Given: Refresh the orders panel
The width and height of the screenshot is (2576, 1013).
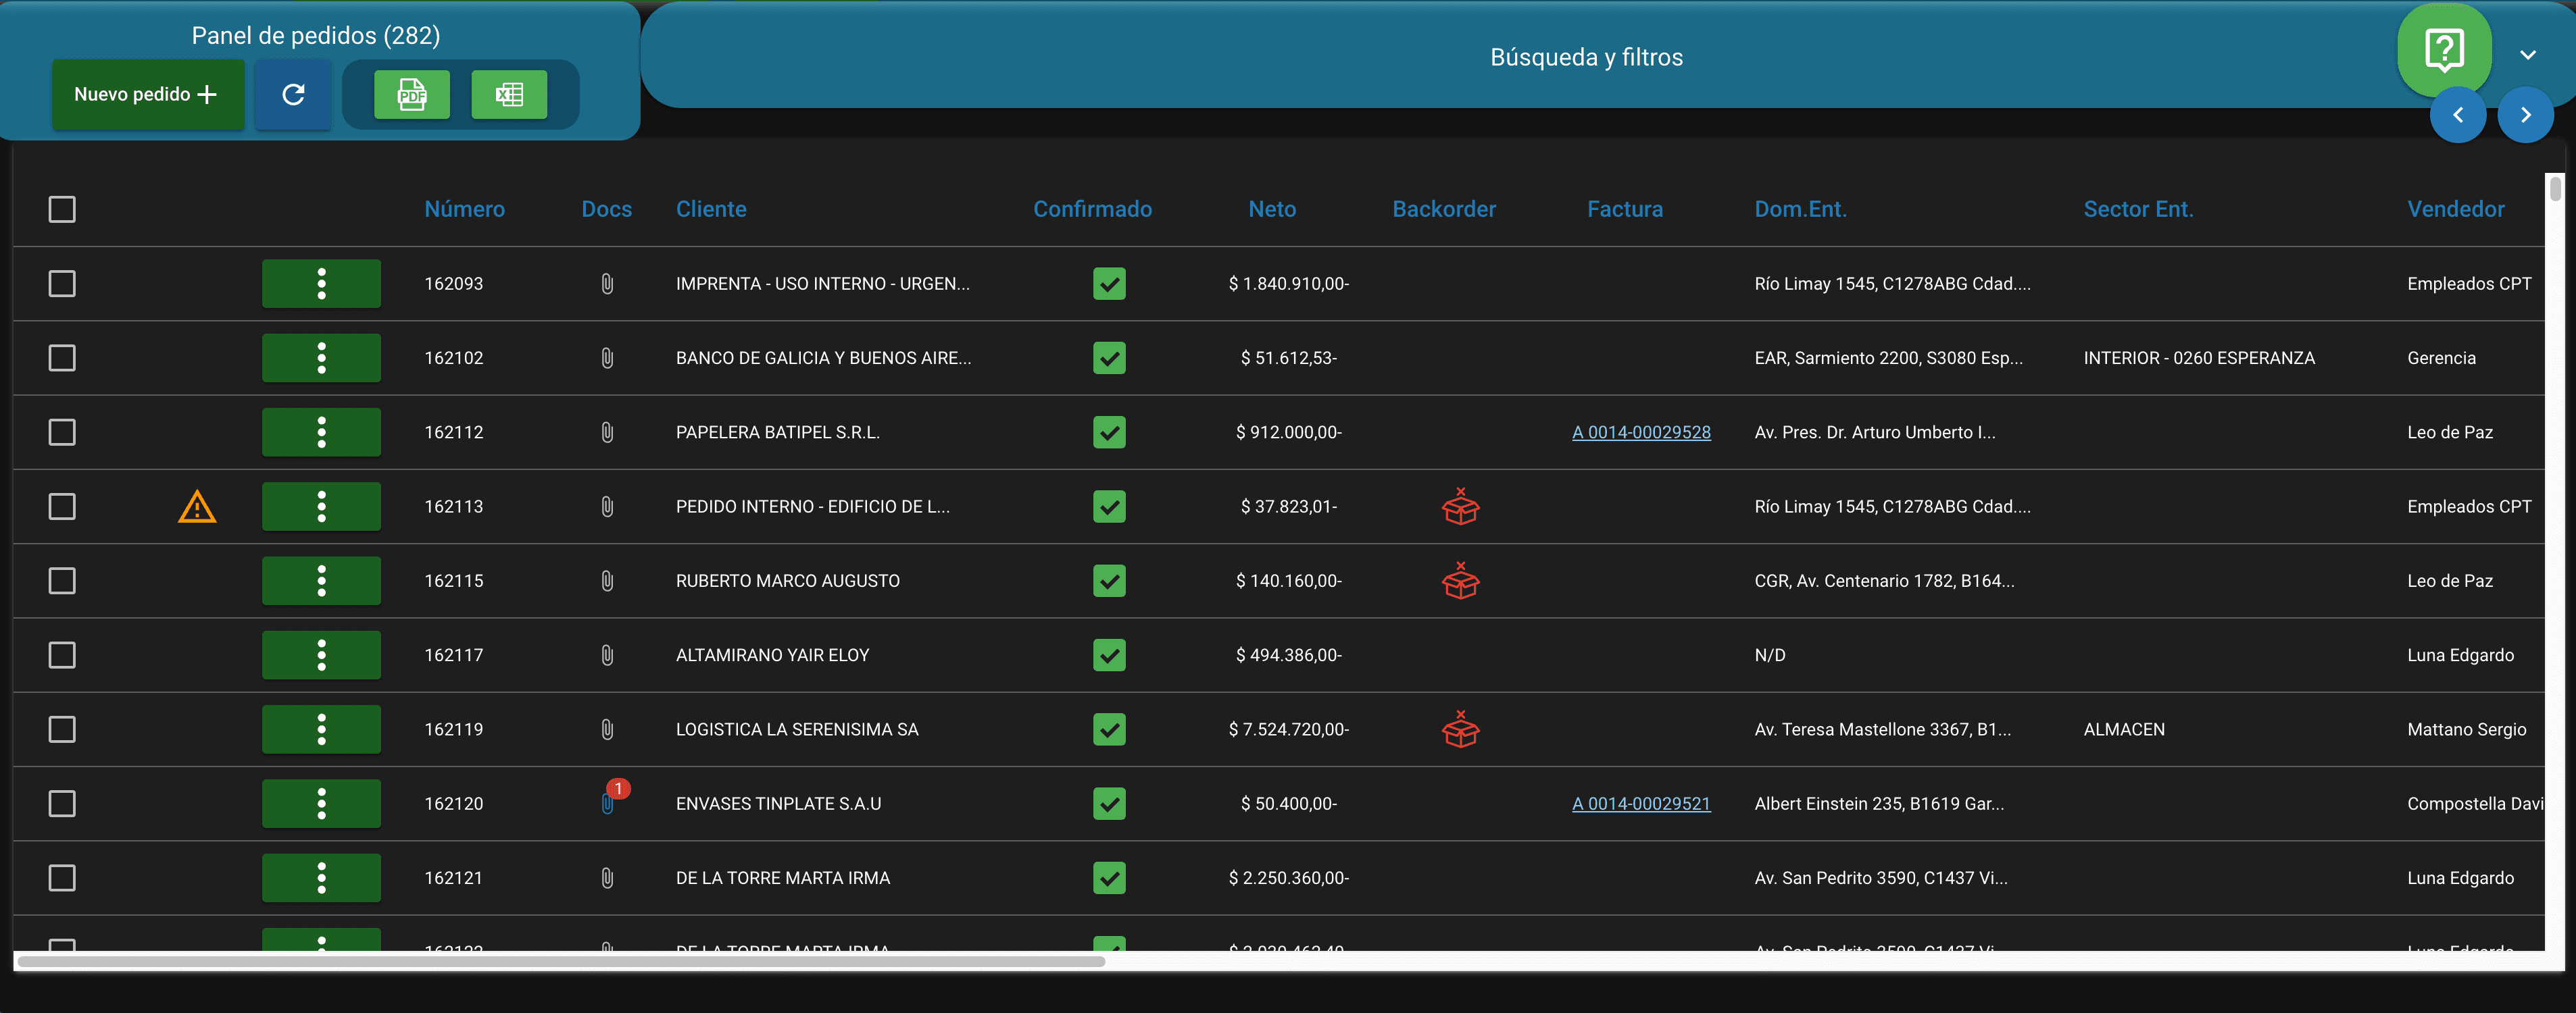Looking at the screenshot, I should (x=293, y=95).
